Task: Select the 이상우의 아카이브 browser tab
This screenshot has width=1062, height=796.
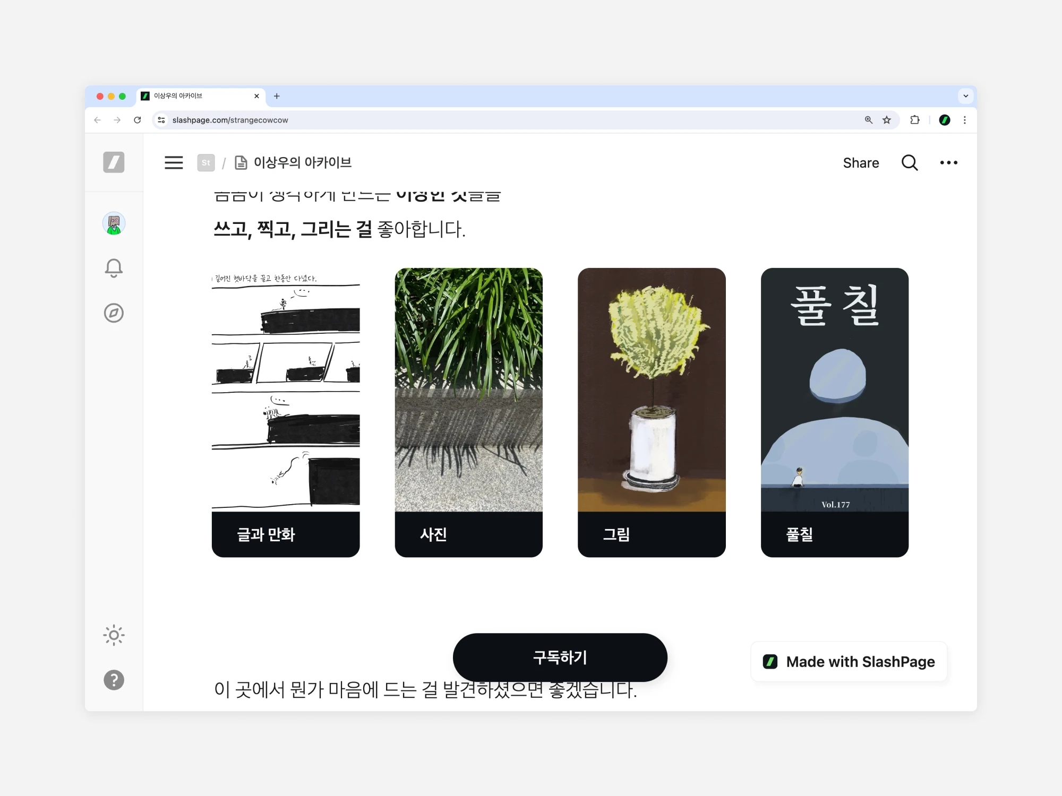Action: pos(201,96)
